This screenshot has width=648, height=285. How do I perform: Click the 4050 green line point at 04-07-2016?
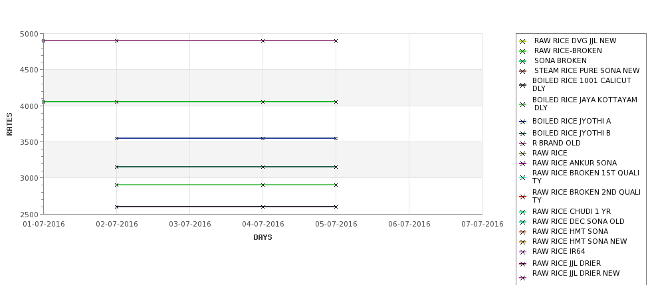click(x=263, y=102)
